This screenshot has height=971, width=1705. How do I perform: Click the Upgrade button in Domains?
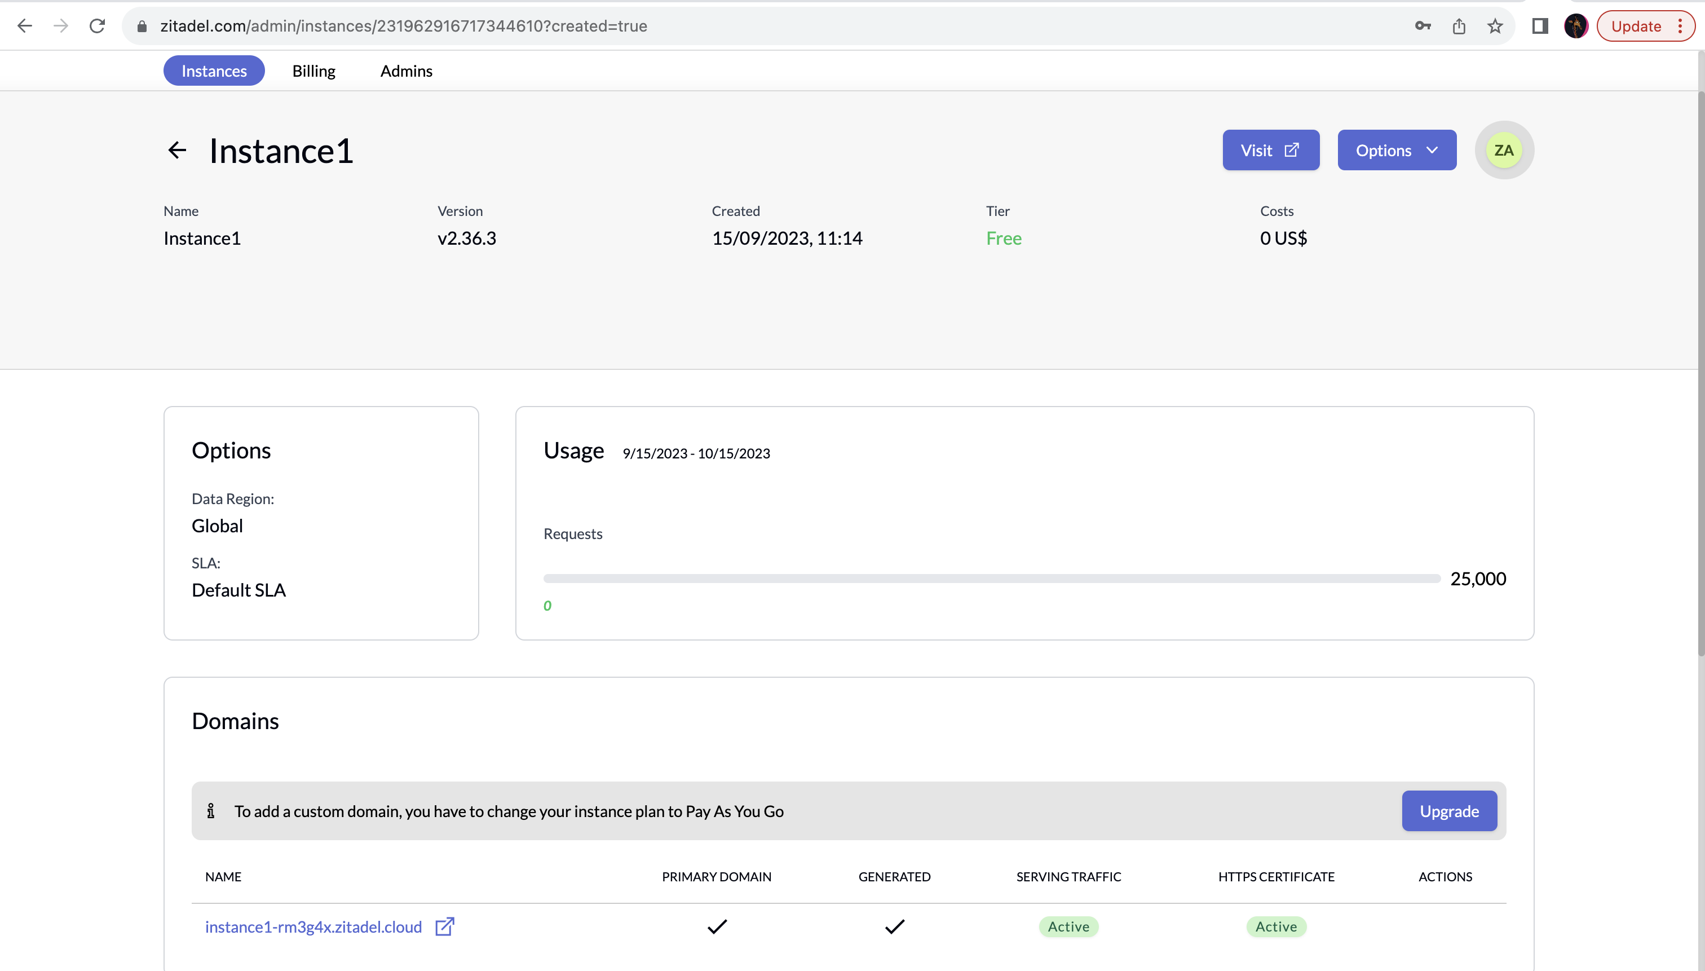[1449, 811]
